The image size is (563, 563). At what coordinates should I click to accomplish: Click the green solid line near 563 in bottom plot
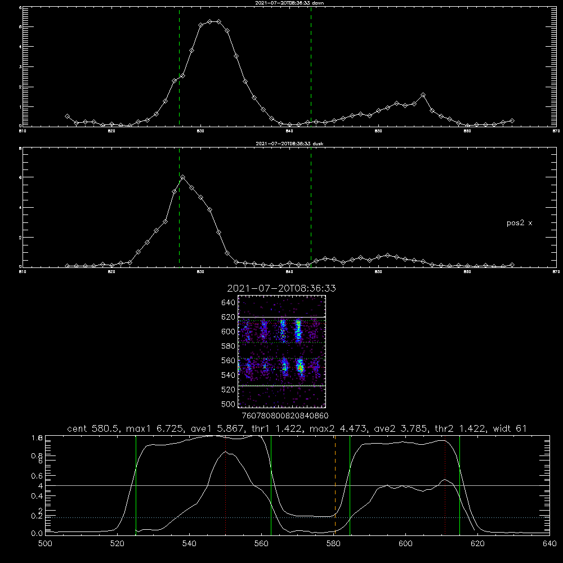[271, 485]
